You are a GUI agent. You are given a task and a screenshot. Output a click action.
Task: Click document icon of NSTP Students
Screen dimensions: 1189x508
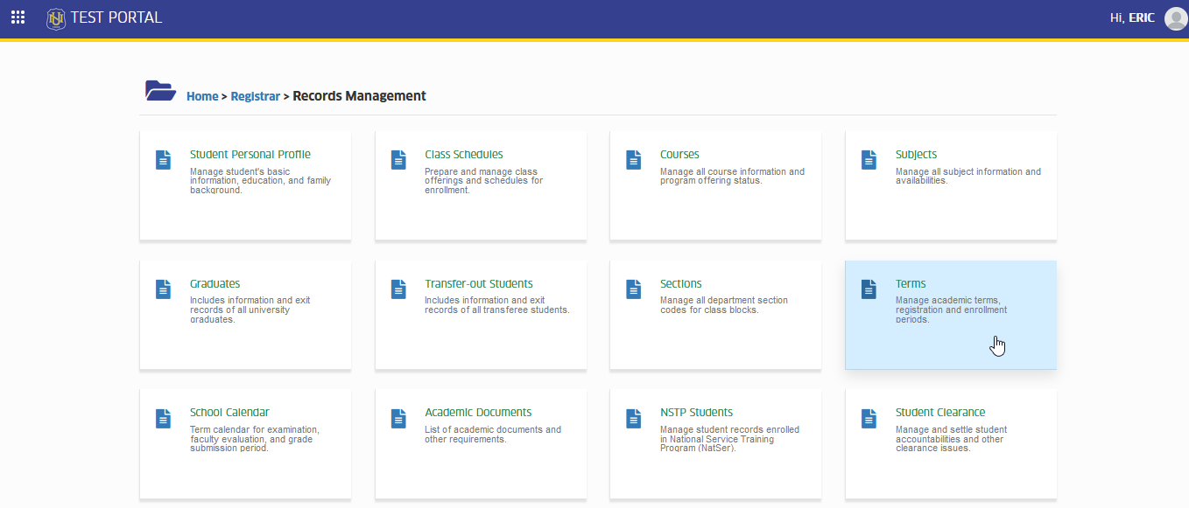(x=634, y=418)
